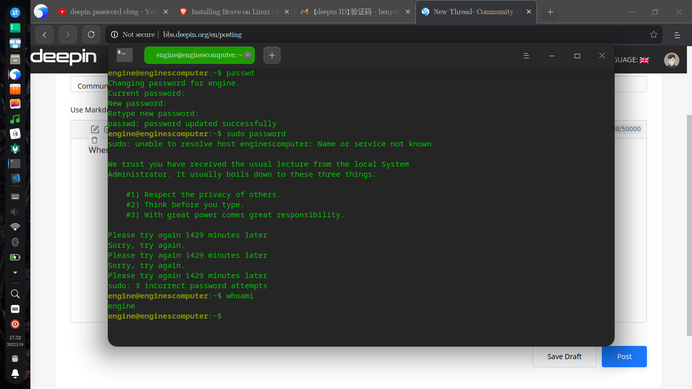
Task: Open Visual Studio Code from the dock
Action: [15, 178]
